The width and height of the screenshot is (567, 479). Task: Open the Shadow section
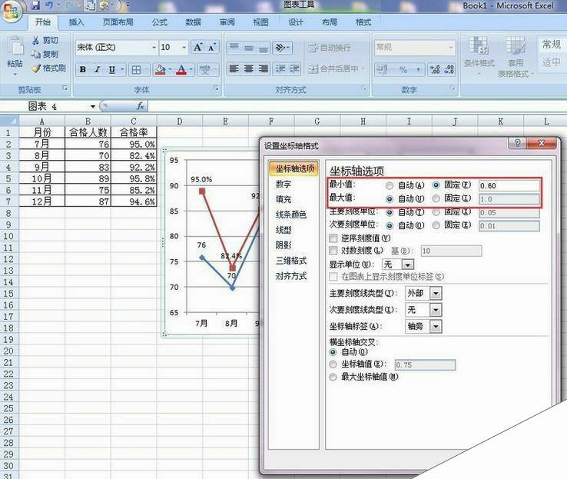[x=283, y=245]
